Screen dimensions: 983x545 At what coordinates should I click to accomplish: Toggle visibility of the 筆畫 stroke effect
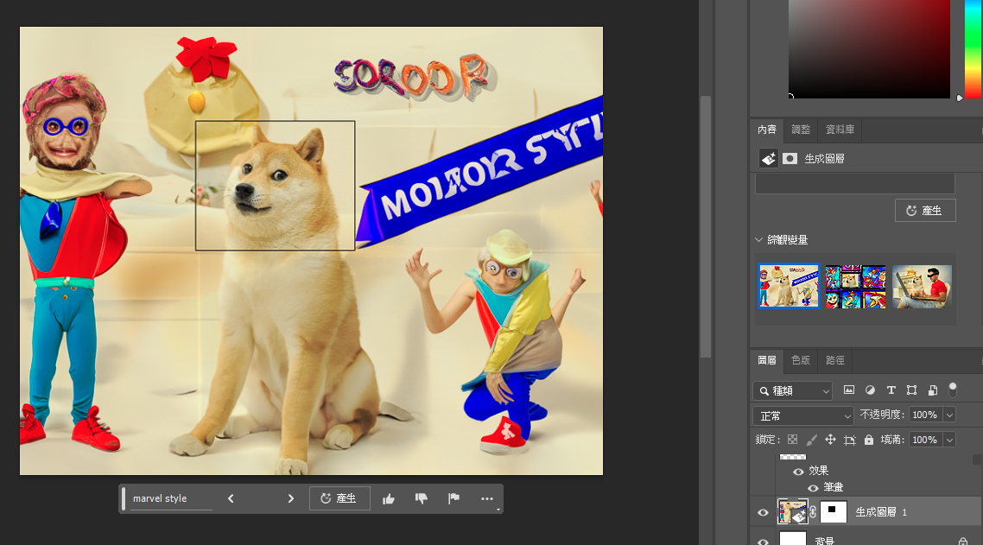(x=813, y=487)
